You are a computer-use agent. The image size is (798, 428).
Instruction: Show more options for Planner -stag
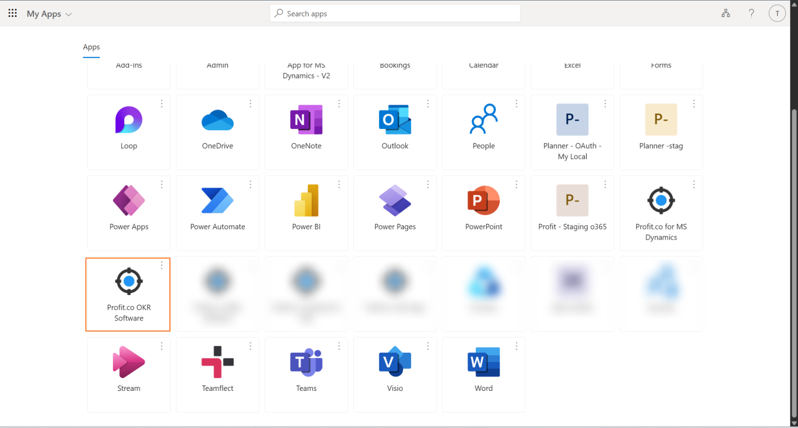(x=694, y=104)
